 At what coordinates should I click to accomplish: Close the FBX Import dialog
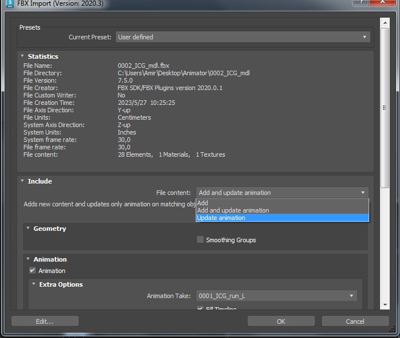tap(382, 2)
